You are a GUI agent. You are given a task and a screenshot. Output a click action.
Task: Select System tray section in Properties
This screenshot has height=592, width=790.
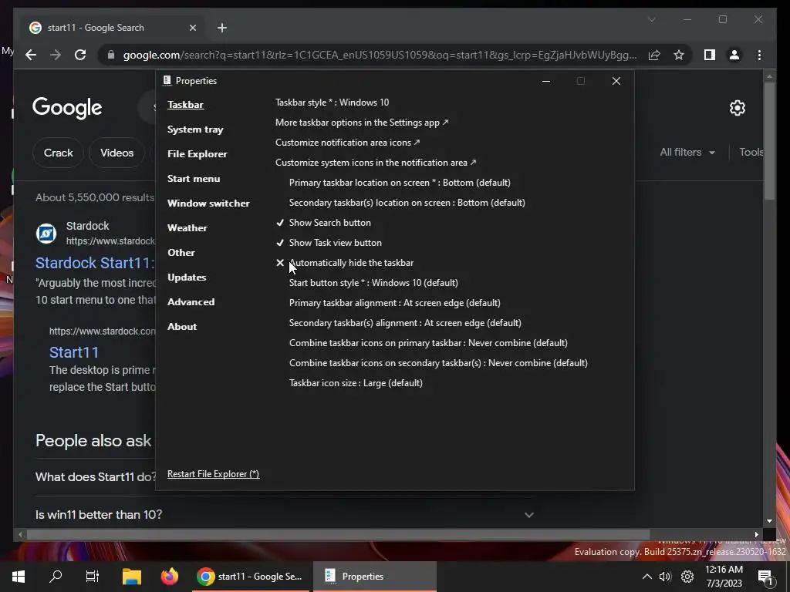(195, 129)
